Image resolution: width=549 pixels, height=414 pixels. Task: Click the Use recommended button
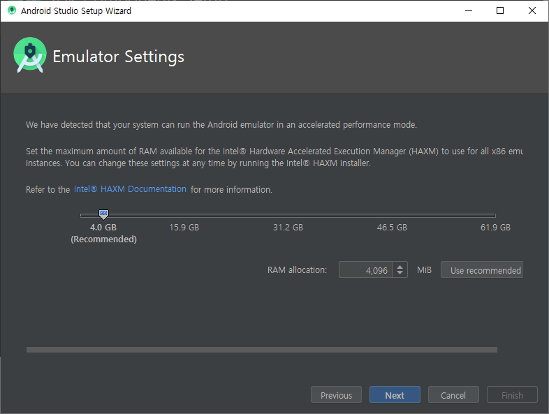pos(482,269)
